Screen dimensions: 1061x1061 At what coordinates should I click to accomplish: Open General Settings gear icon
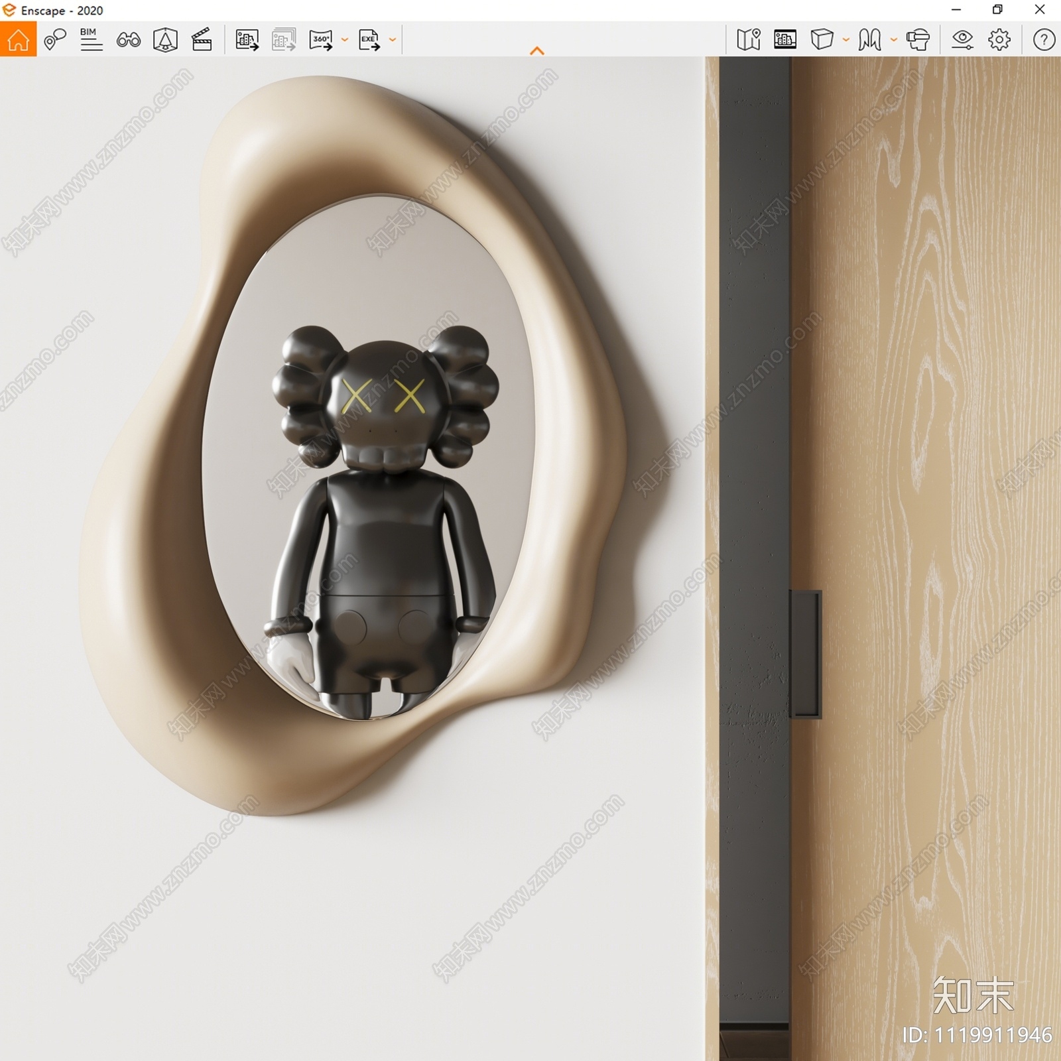pos(999,40)
